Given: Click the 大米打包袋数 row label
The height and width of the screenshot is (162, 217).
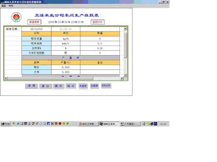Looking at the screenshot, I should (36, 53).
